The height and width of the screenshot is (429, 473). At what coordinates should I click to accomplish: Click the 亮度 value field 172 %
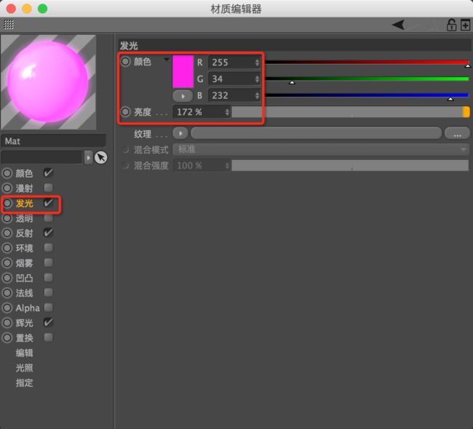coord(202,112)
